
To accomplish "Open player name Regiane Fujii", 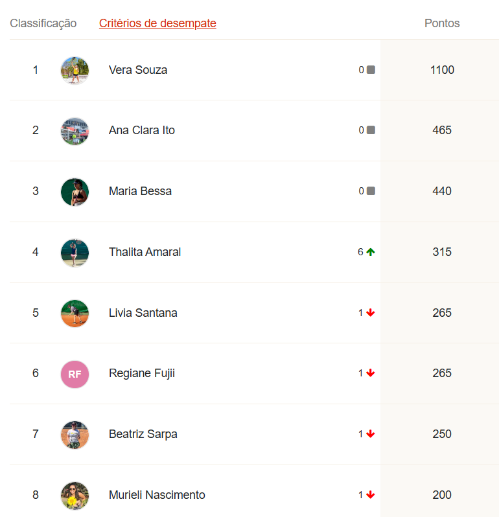I will click(x=142, y=373).
